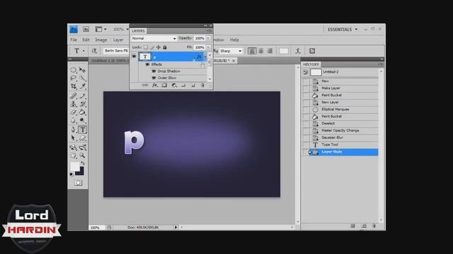Enable lock all
Screen dimensions: 453x254
pyautogui.click(x=165, y=47)
